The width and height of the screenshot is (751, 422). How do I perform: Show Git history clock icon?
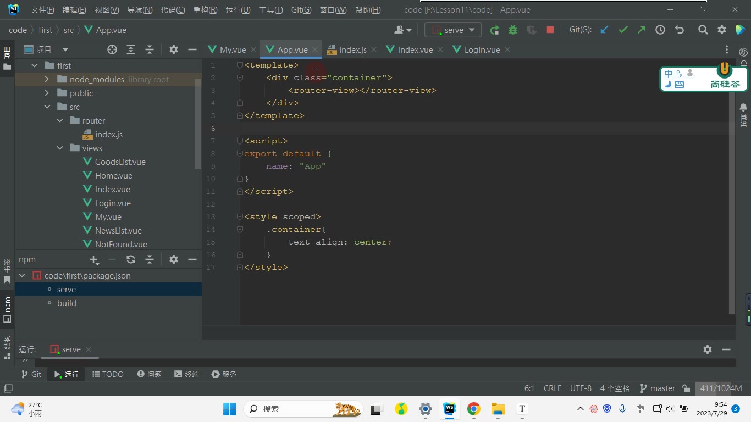(x=660, y=30)
